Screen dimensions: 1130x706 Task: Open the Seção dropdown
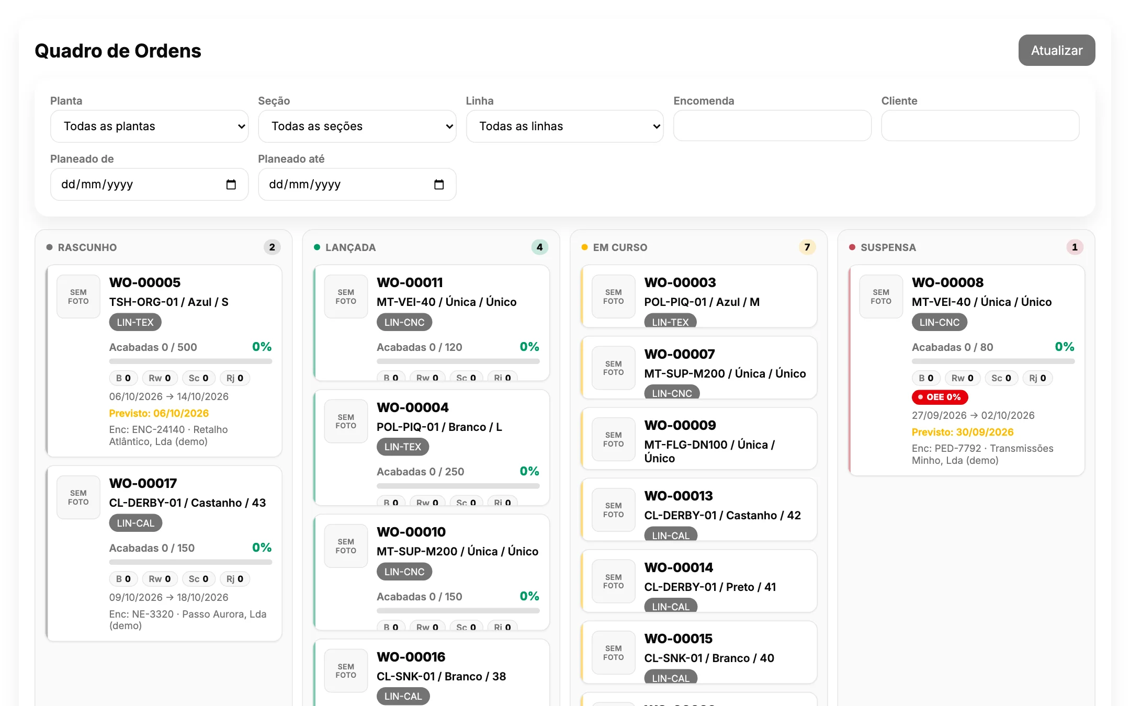357,126
